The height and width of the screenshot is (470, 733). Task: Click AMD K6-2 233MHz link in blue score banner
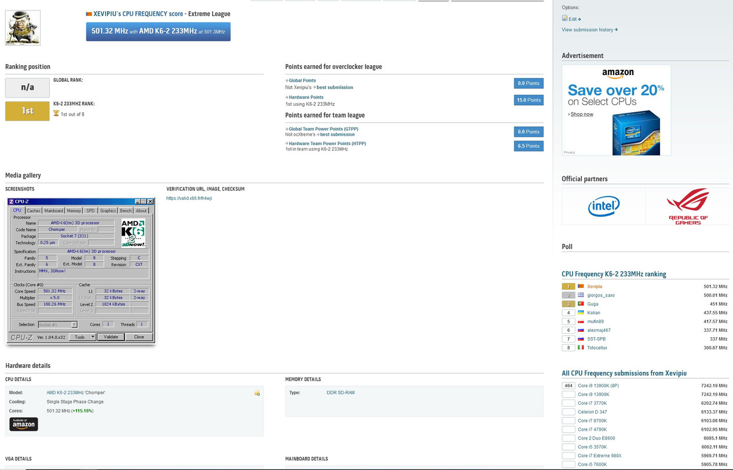[x=168, y=31]
